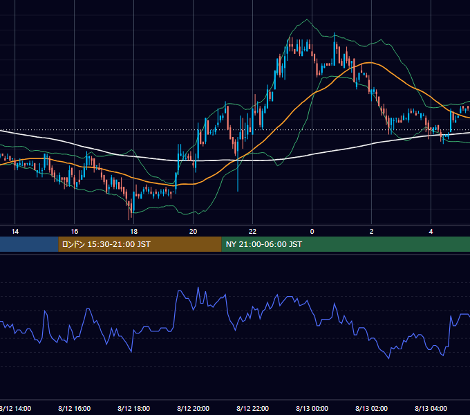Click the 8/12 18:00 date label
The height and width of the screenshot is (415, 470).
point(133,408)
